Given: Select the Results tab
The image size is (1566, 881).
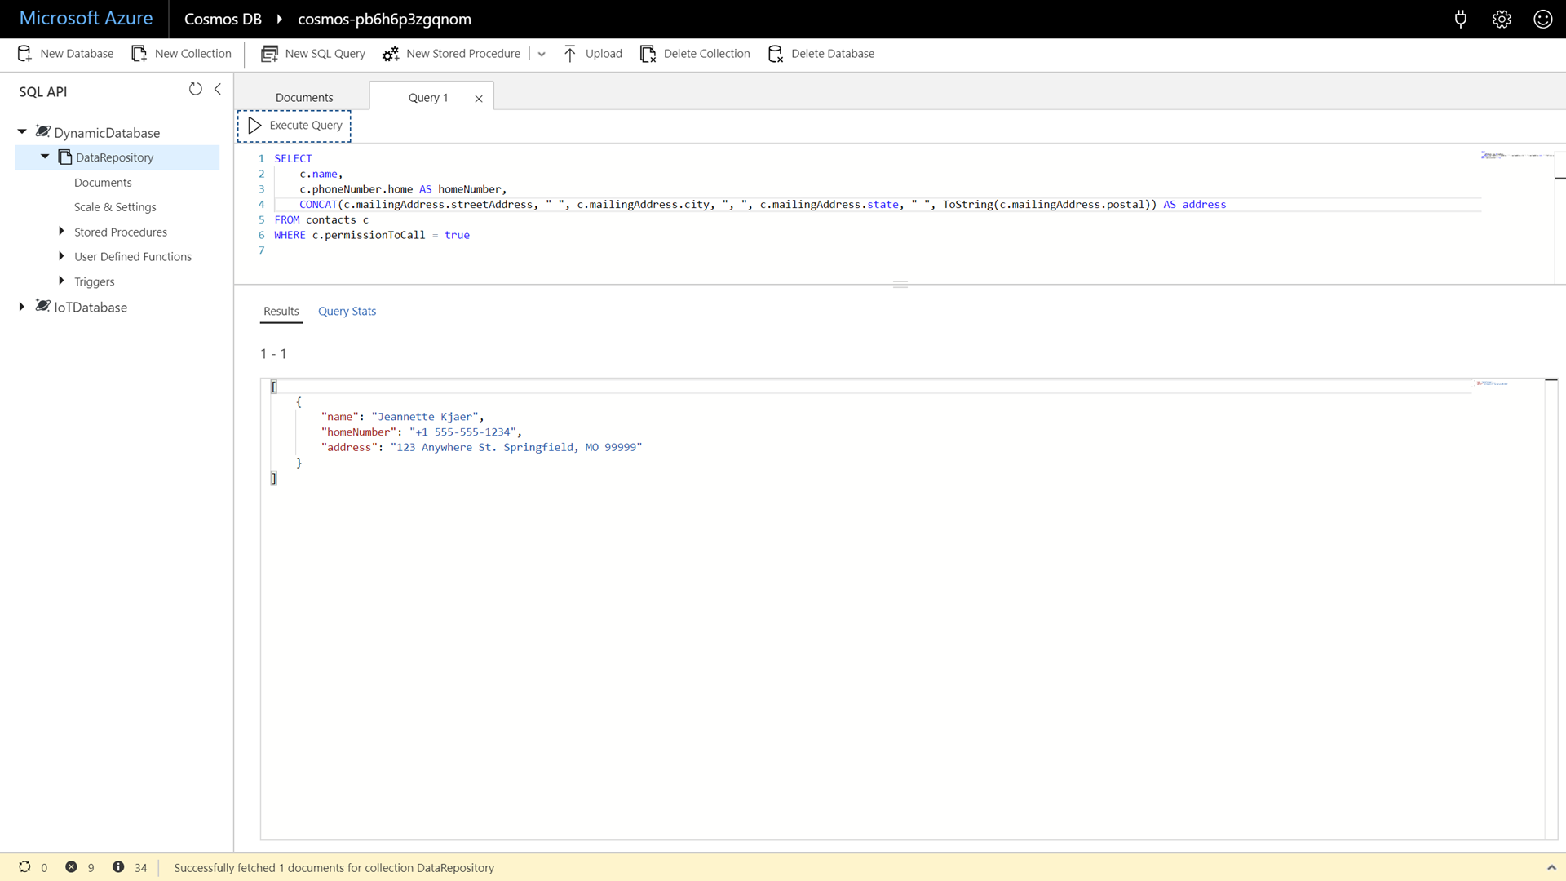Looking at the screenshot, I should (x=281, y=311).
